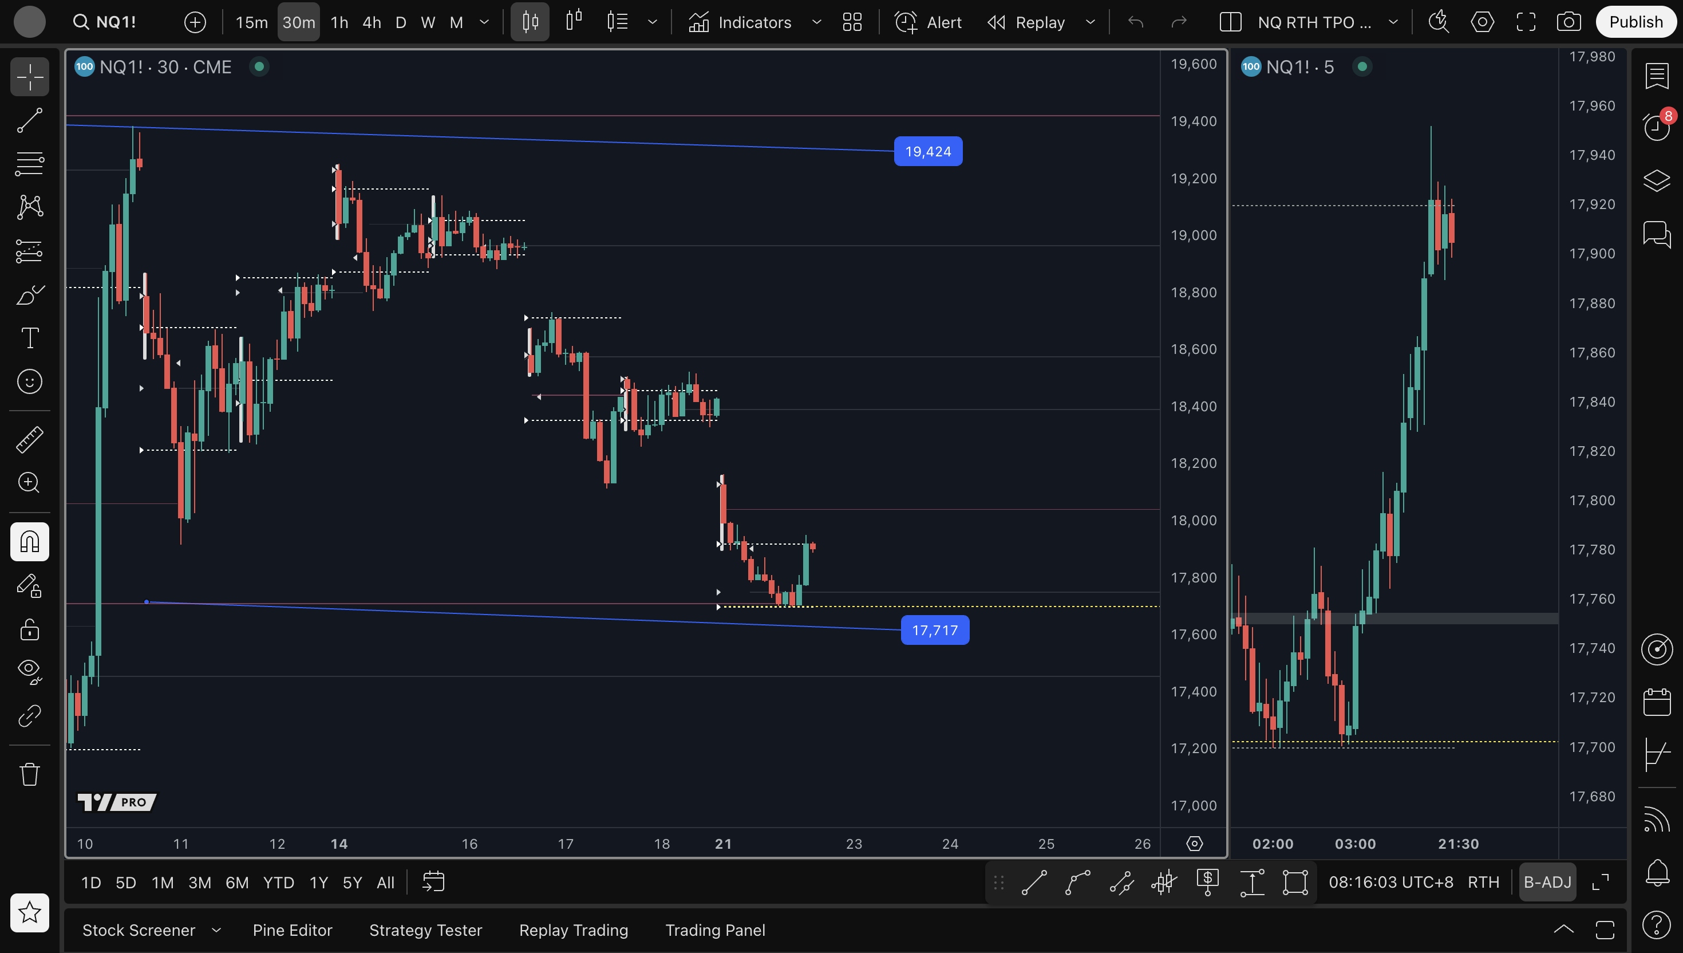Click the trash remove drawings icon
The height and width of the screenshot is (953, 1683).
coord(29,774)
